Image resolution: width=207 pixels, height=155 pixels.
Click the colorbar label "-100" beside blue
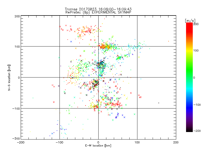pyautogui.click(x=197, y=105)
